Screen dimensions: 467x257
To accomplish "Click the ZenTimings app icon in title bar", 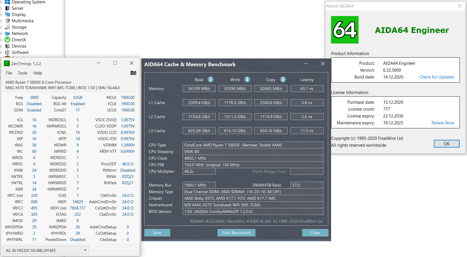I will click(x=7, y=63).
